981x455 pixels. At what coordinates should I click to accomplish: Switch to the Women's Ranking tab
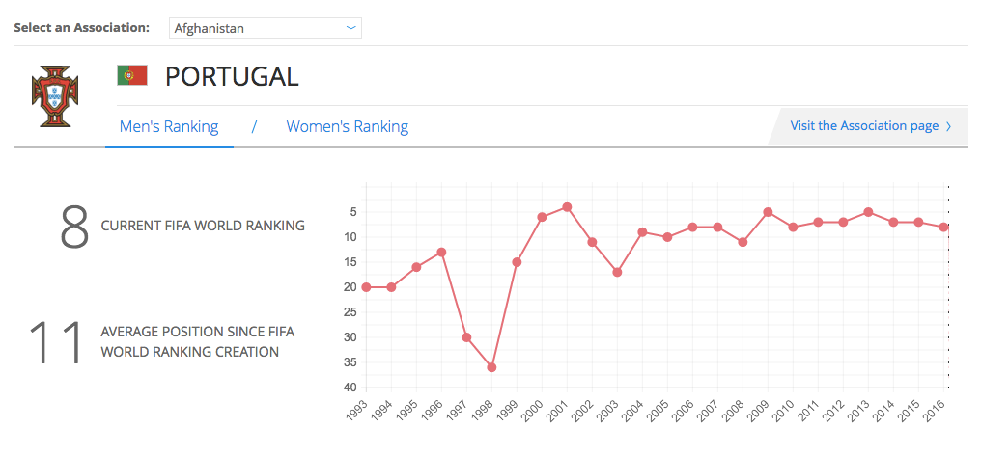point(347,126)
